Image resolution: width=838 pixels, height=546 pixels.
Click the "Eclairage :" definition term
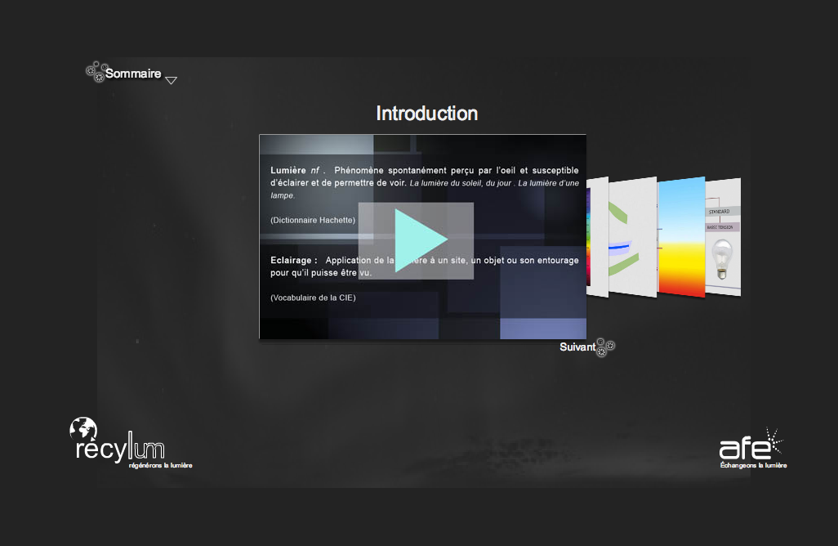tap(293, 261)
